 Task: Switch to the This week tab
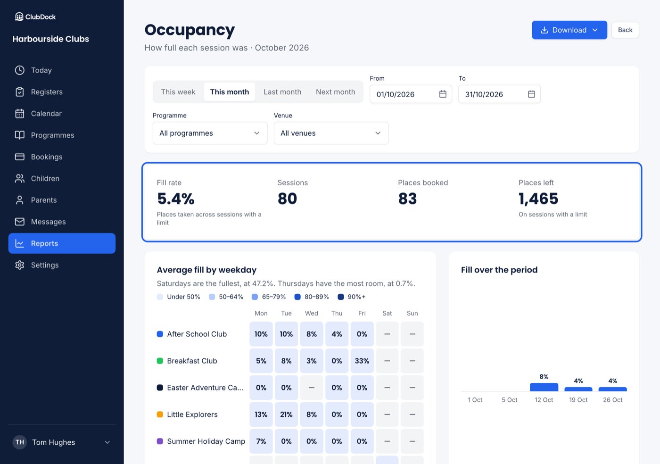[x=178, y=92]
